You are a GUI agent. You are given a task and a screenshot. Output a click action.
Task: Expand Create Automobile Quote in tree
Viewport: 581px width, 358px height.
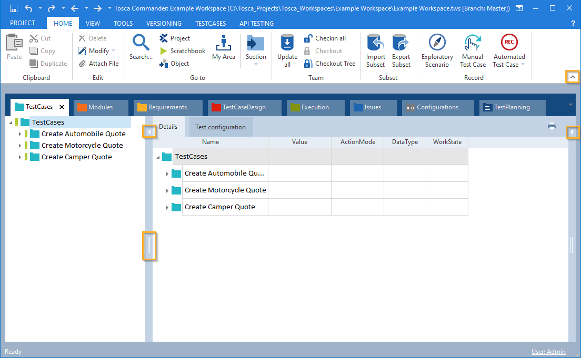click(20, 134)
